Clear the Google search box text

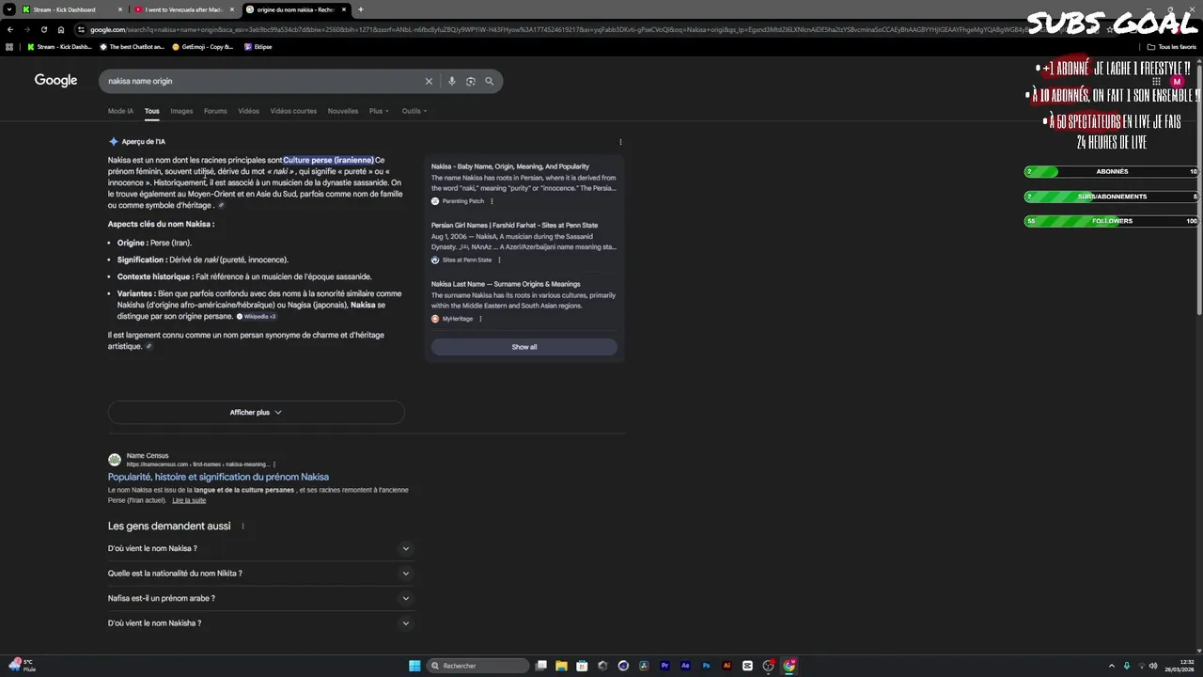click(429, 81)
